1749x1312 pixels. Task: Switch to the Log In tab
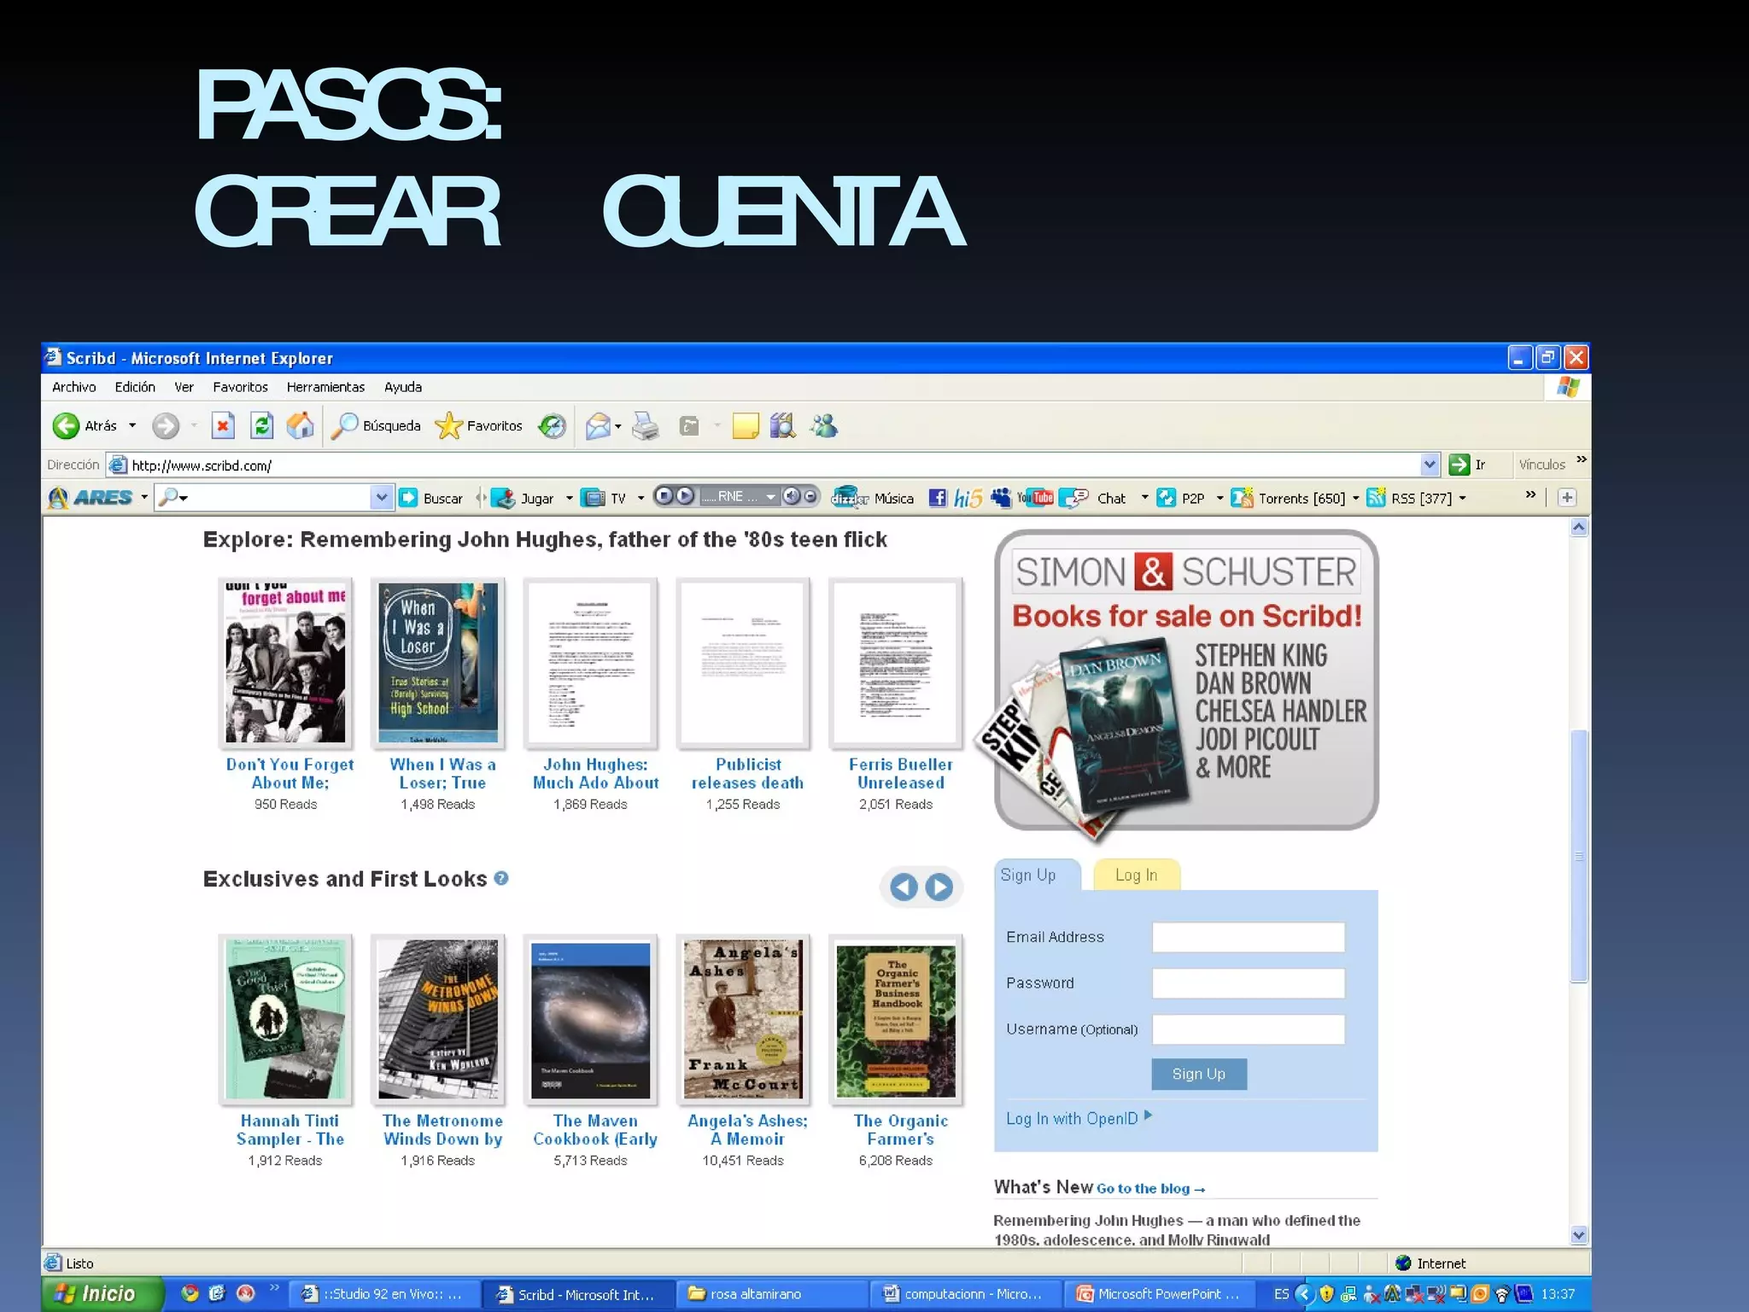point(1136,876)
